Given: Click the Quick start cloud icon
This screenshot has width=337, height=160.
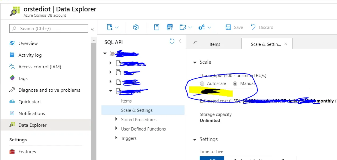Looking at the screenshot, I should click(12, 101).
